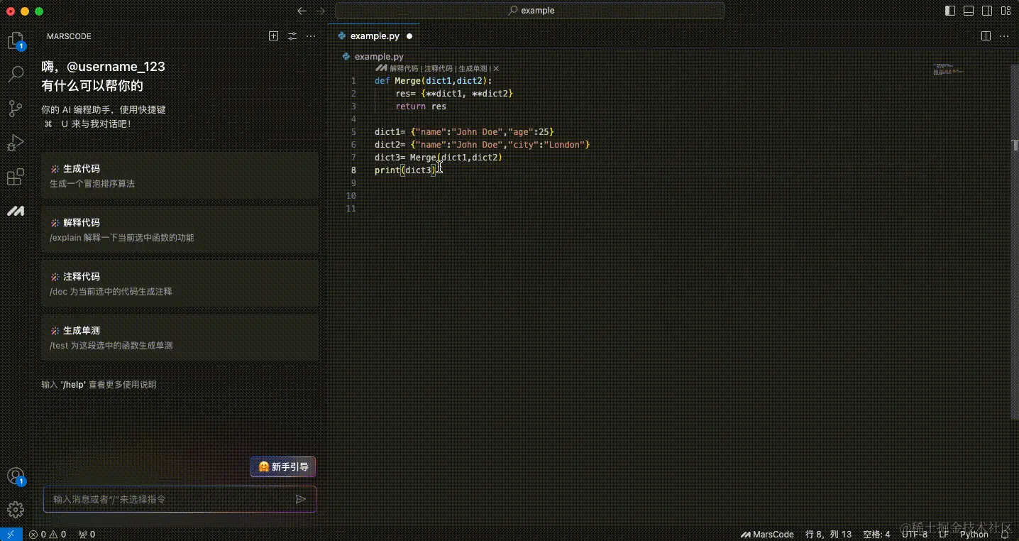Select the example.py editor tab
This screenshot has height=541, width=1019.
375,36
